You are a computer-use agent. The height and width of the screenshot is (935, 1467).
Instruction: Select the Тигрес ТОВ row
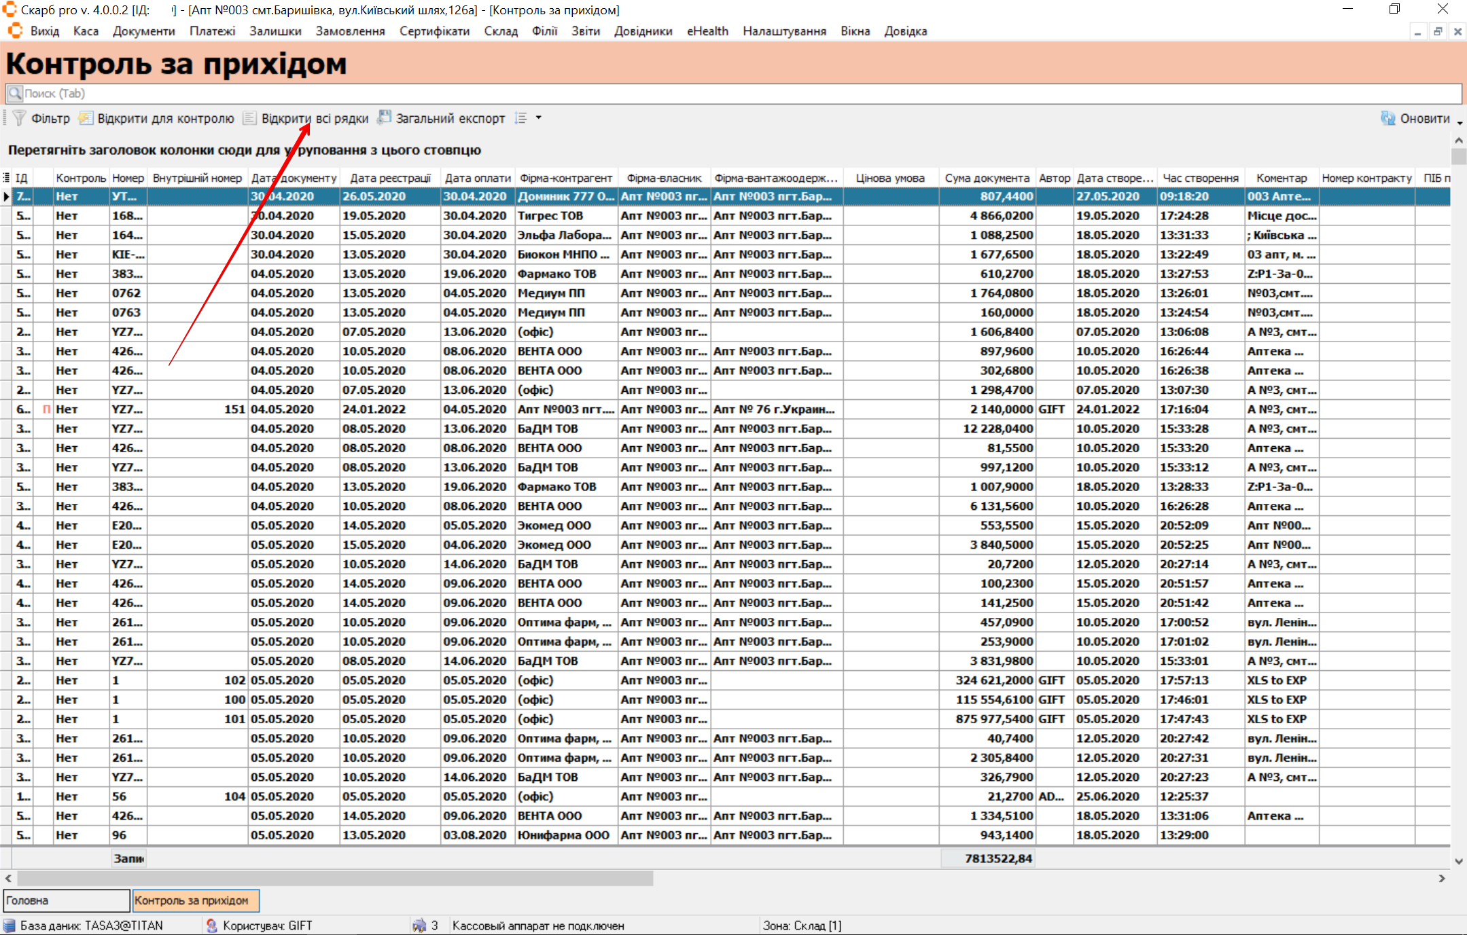coord(550,215)
